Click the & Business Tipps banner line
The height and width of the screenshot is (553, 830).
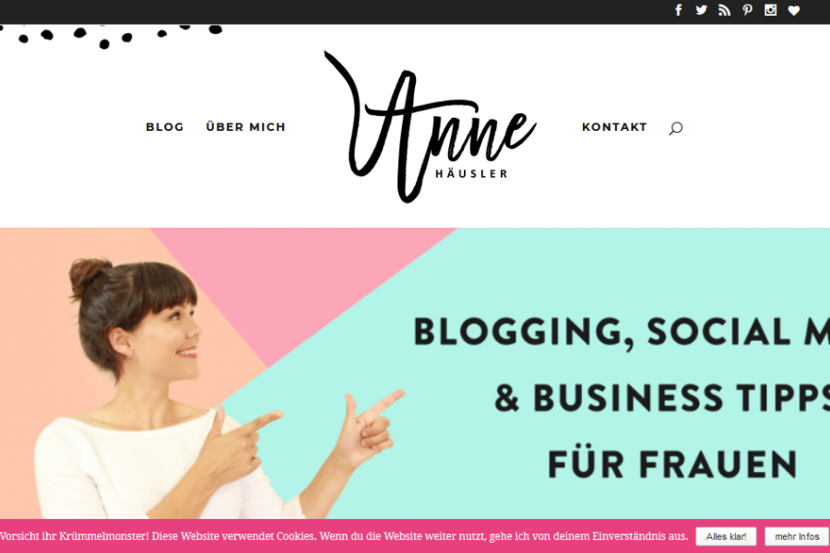pos(661,398)
